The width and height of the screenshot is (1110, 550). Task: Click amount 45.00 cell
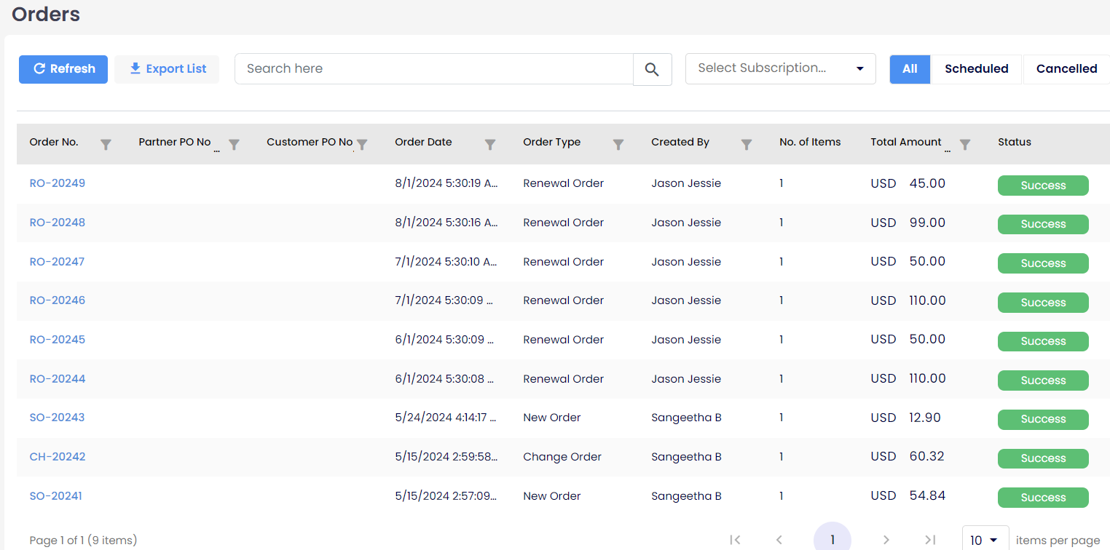tap(927, 183)
